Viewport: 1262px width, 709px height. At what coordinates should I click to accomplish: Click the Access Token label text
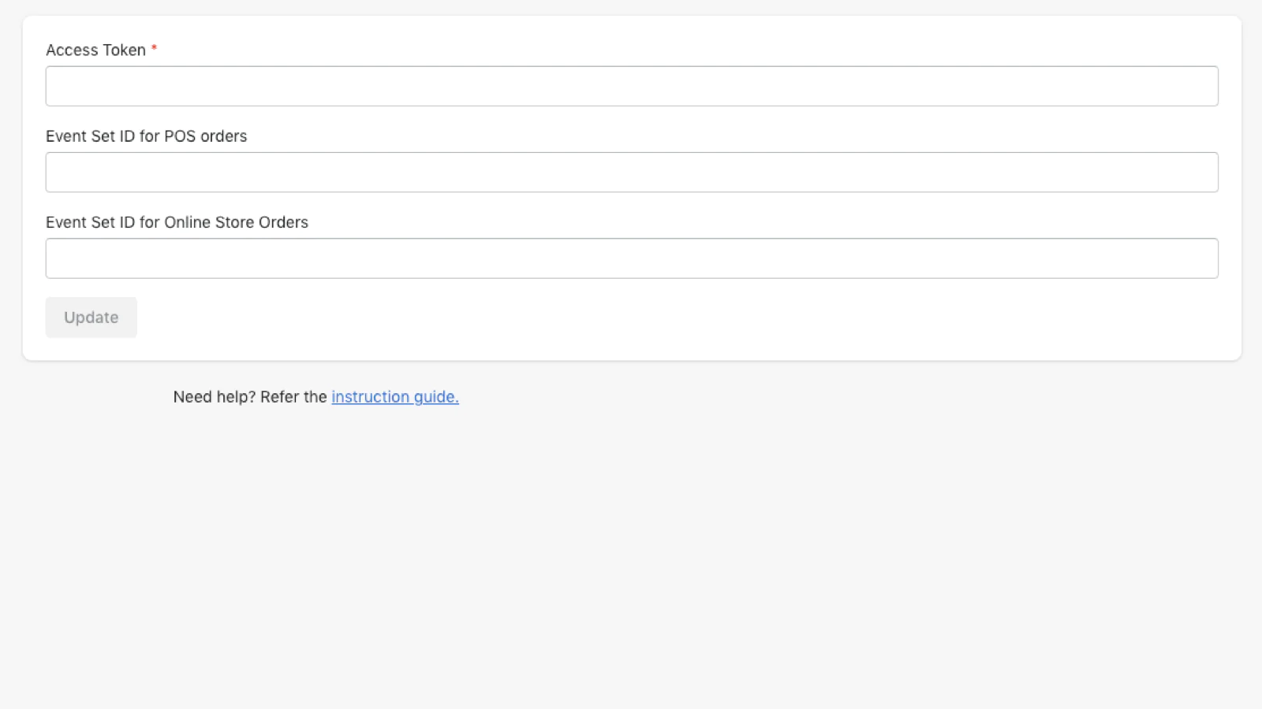(95, 50)
